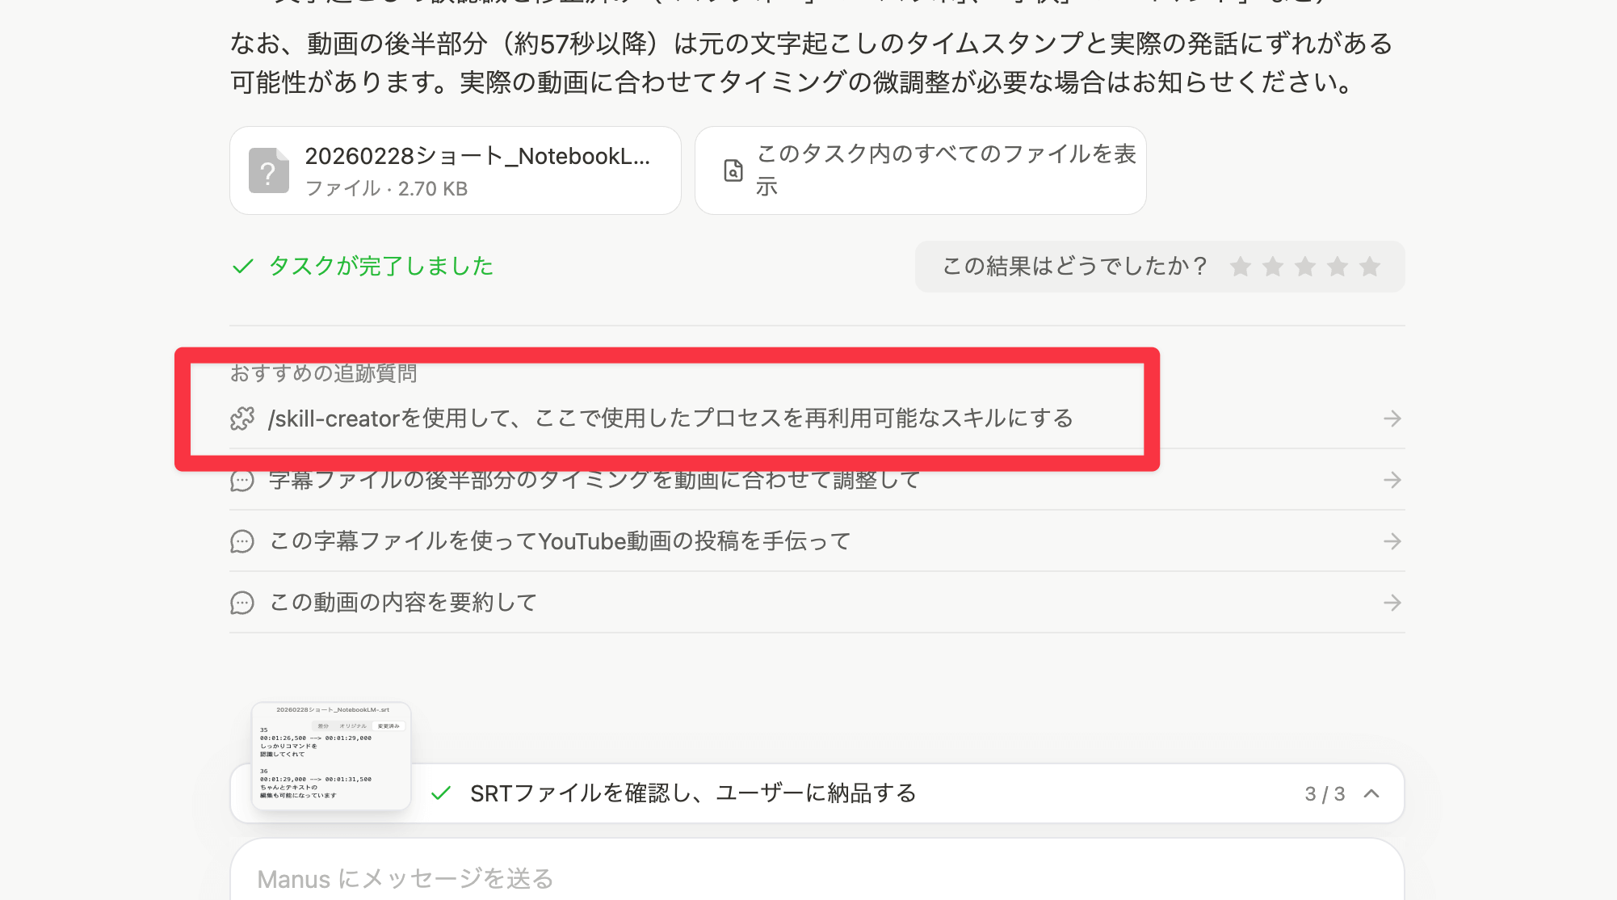Choose この動画の内容を要約して suggestion
This screenshot has height=900, width=1617.
[x=403, y=603]
